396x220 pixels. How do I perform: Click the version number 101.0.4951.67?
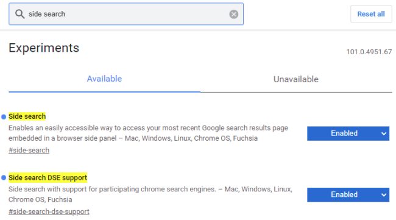coord(369,52)
